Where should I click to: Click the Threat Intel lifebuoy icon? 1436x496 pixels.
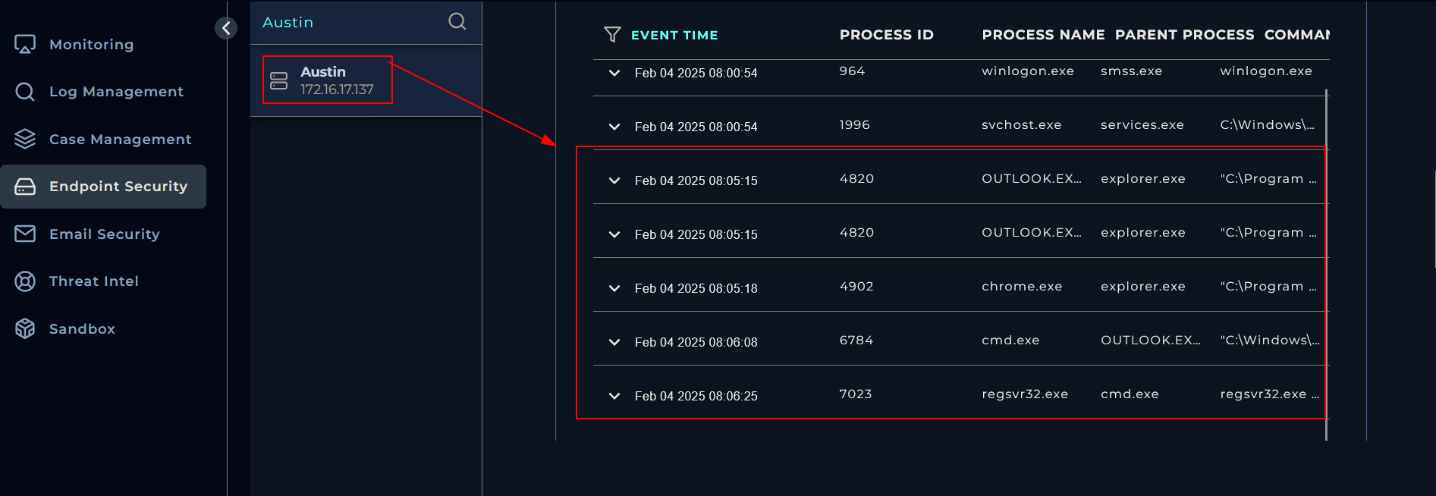pyautogui.click(x=25, y=281)
